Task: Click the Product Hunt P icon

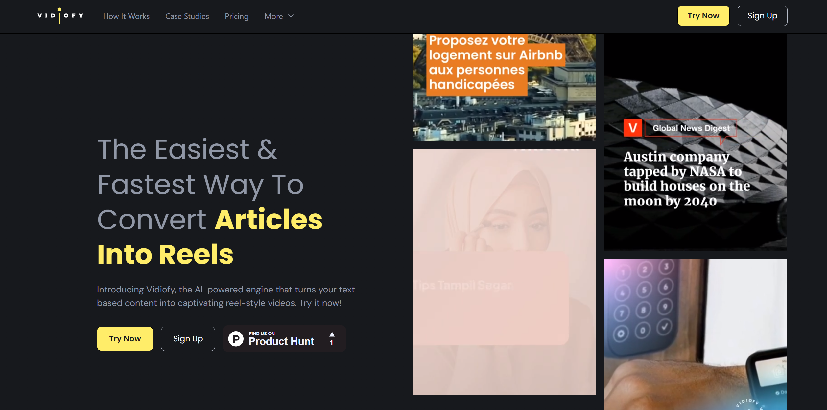Action: [236, 338]
